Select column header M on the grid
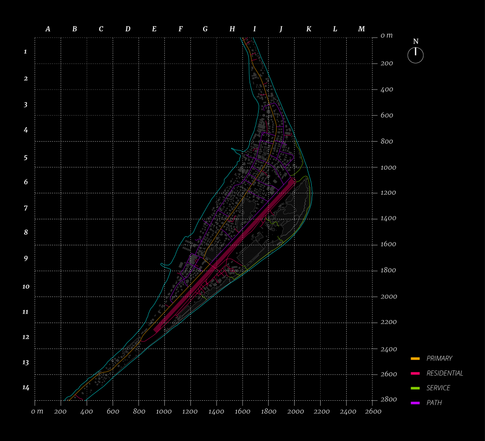The image size is (485, 441). (x=361, y=29)
